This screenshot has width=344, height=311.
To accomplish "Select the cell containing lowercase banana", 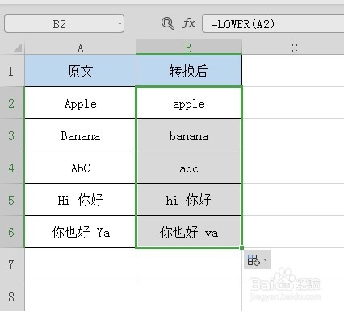I will [189, 135].
